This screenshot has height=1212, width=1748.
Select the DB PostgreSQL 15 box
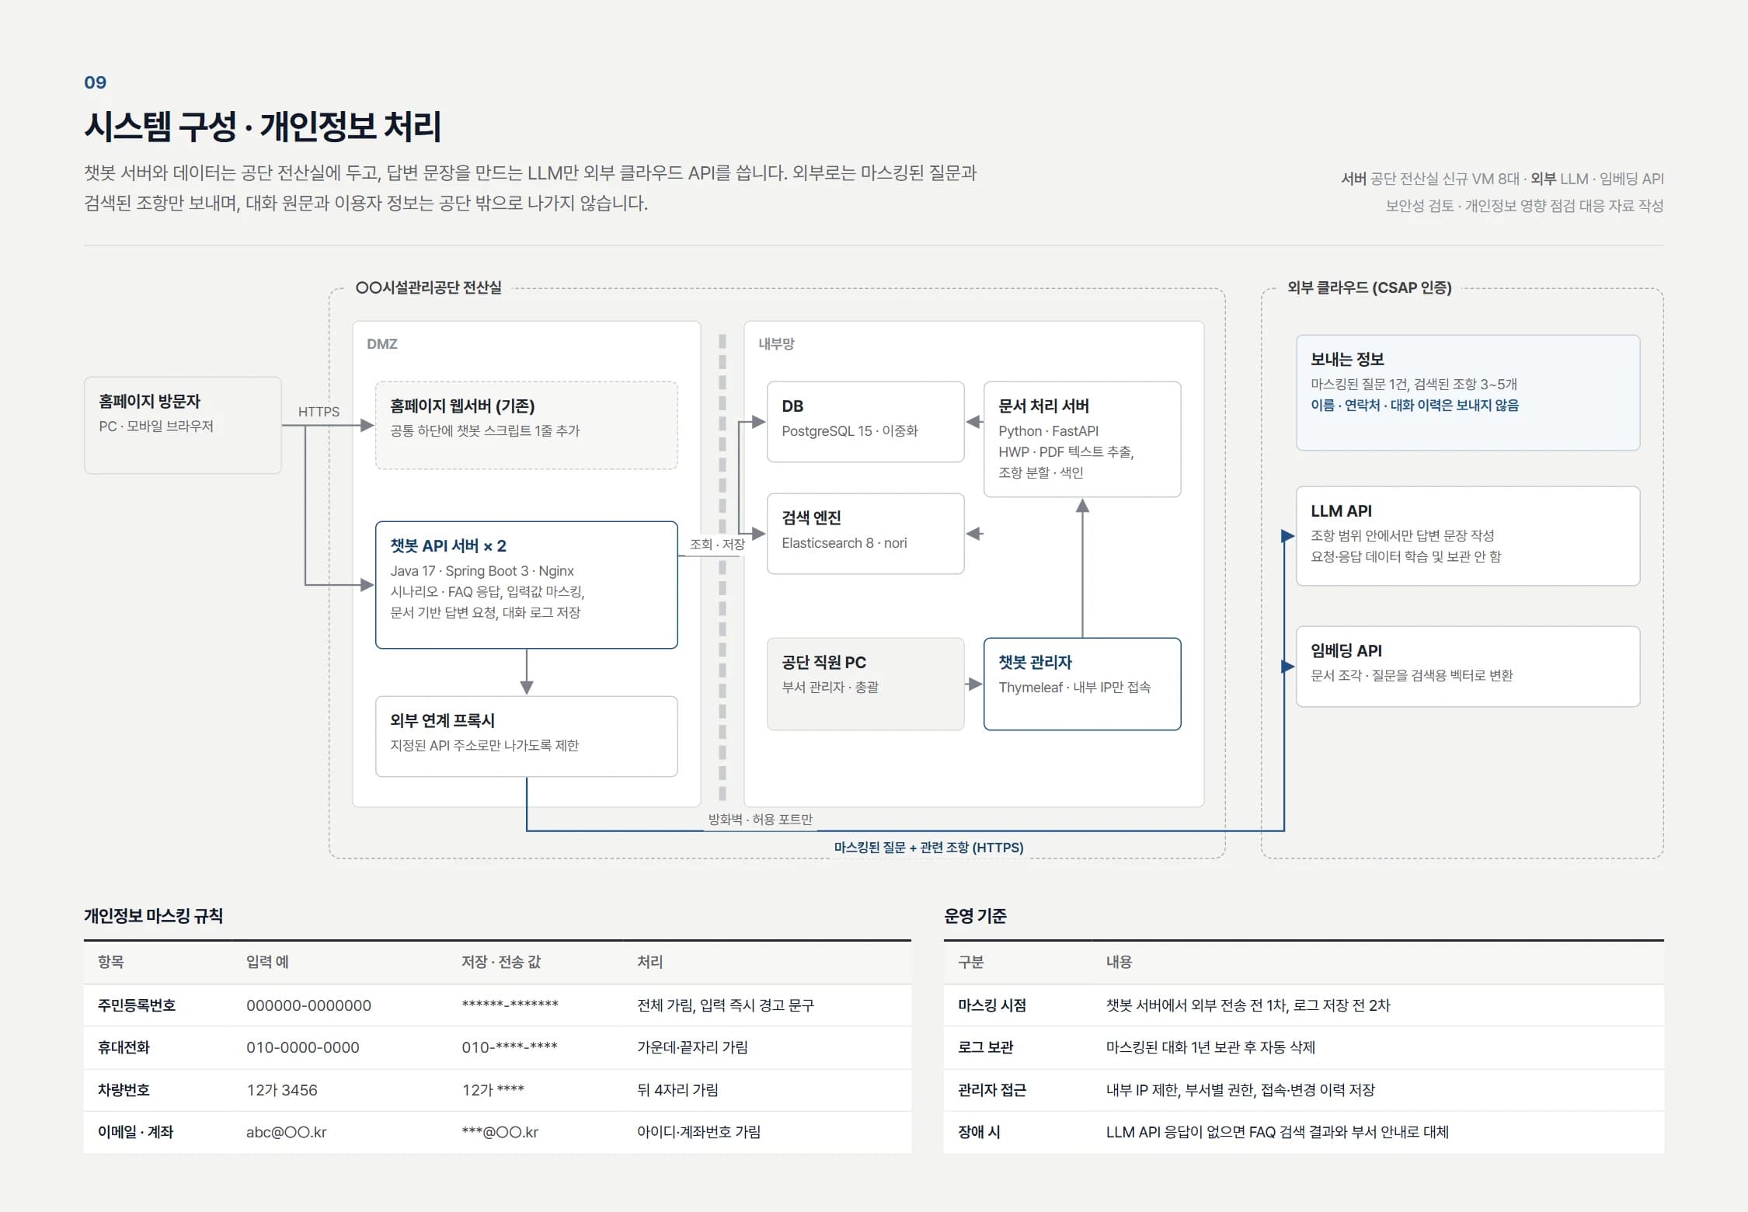865,421
